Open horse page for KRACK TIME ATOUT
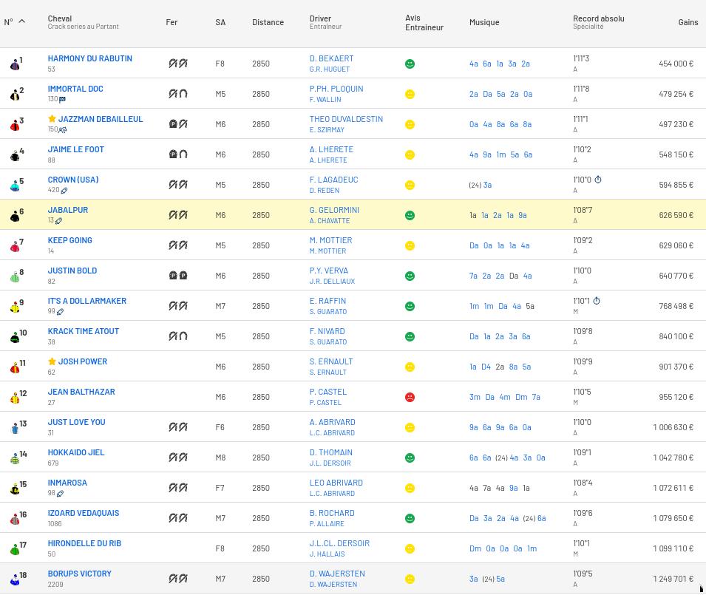Screen dimensions: 706x595 pyautogui.click(x=84, y=331)
